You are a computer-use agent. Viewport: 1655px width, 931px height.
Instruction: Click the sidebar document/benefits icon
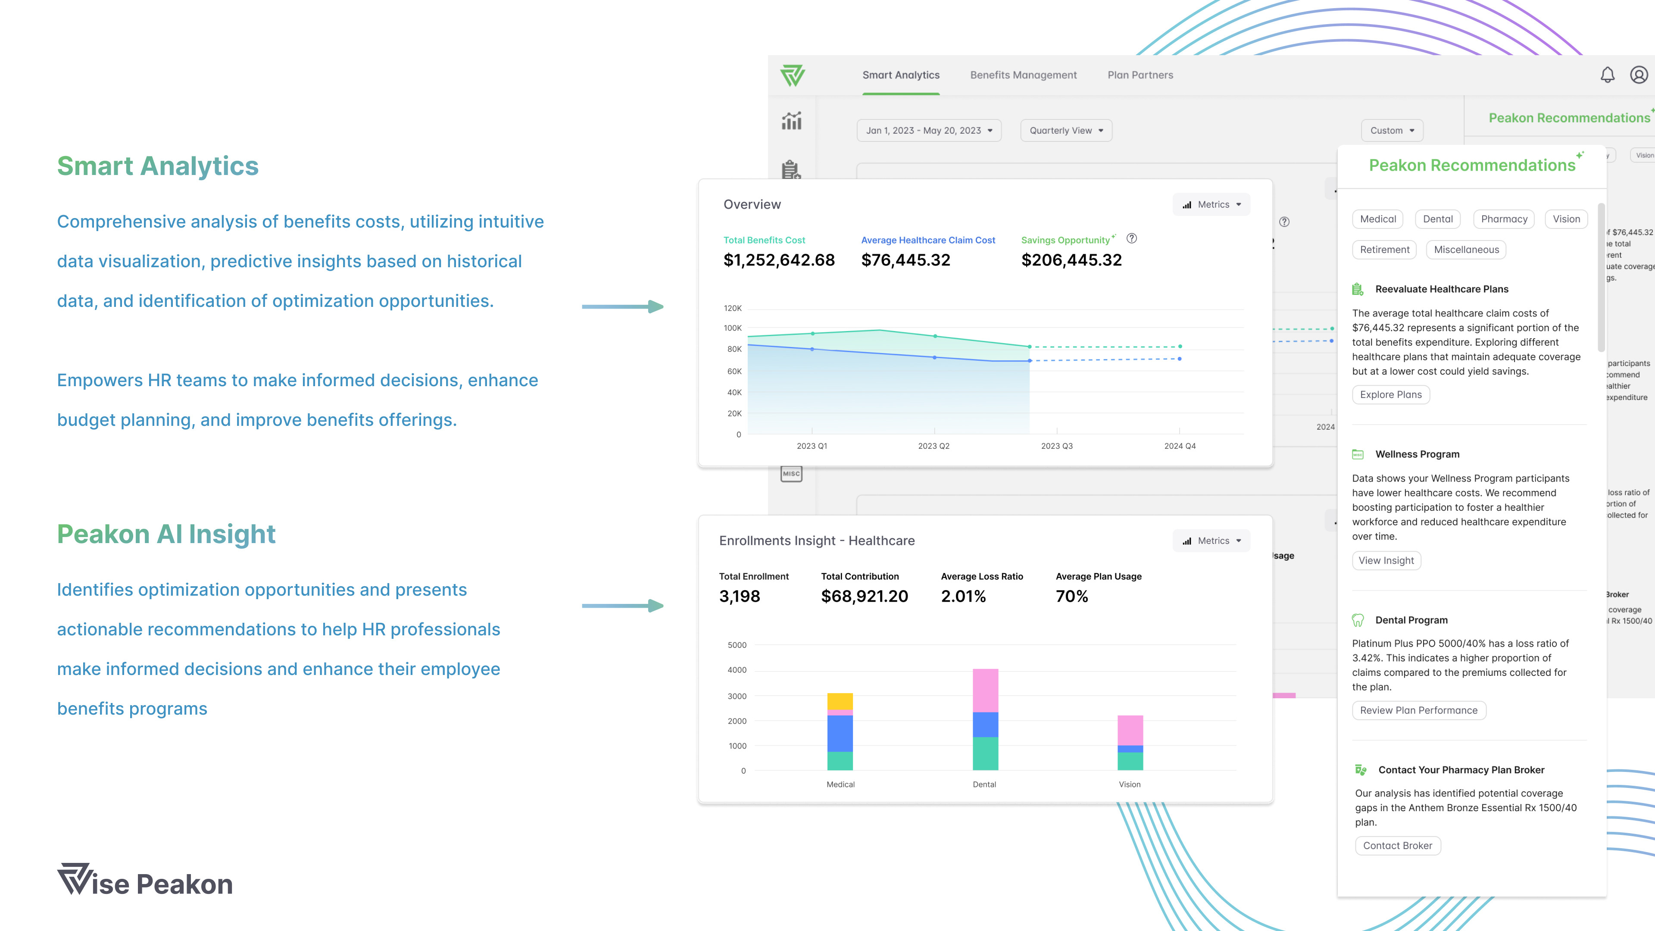(x=792, y=171)
